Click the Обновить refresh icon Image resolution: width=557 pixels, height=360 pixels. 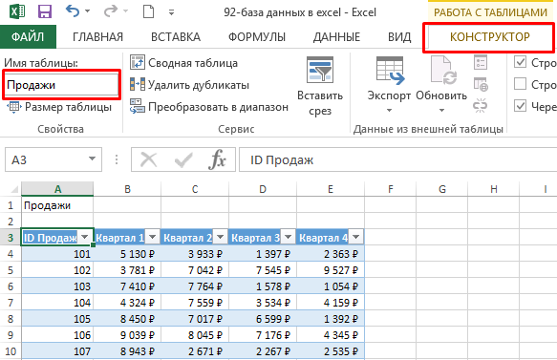point(443,71)
